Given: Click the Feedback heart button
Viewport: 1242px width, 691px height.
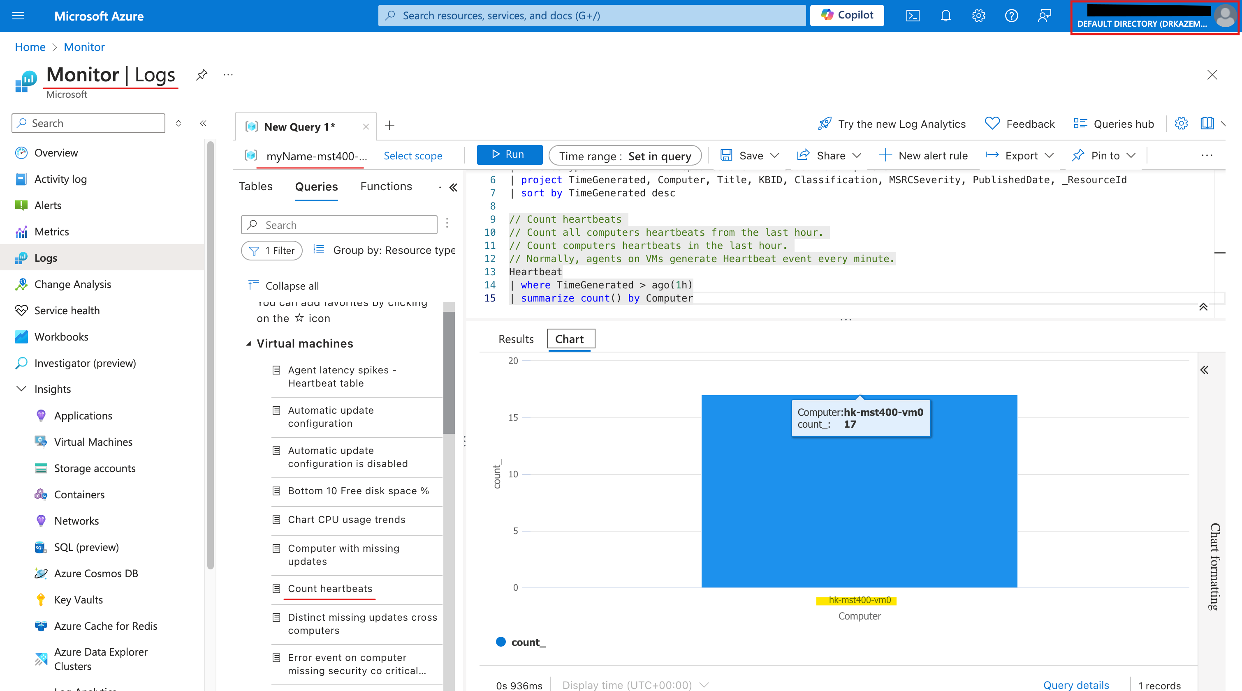Looking at the screenshot, I should (x=1019, y=124).
